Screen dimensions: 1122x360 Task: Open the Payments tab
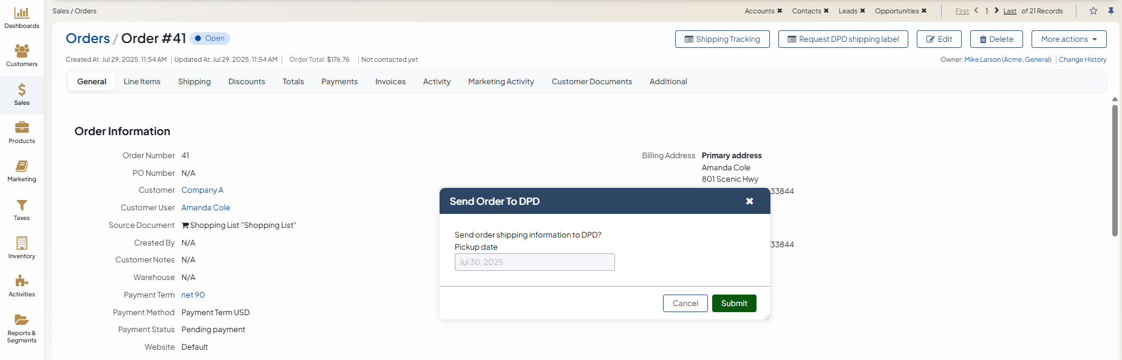pos(339,82)
